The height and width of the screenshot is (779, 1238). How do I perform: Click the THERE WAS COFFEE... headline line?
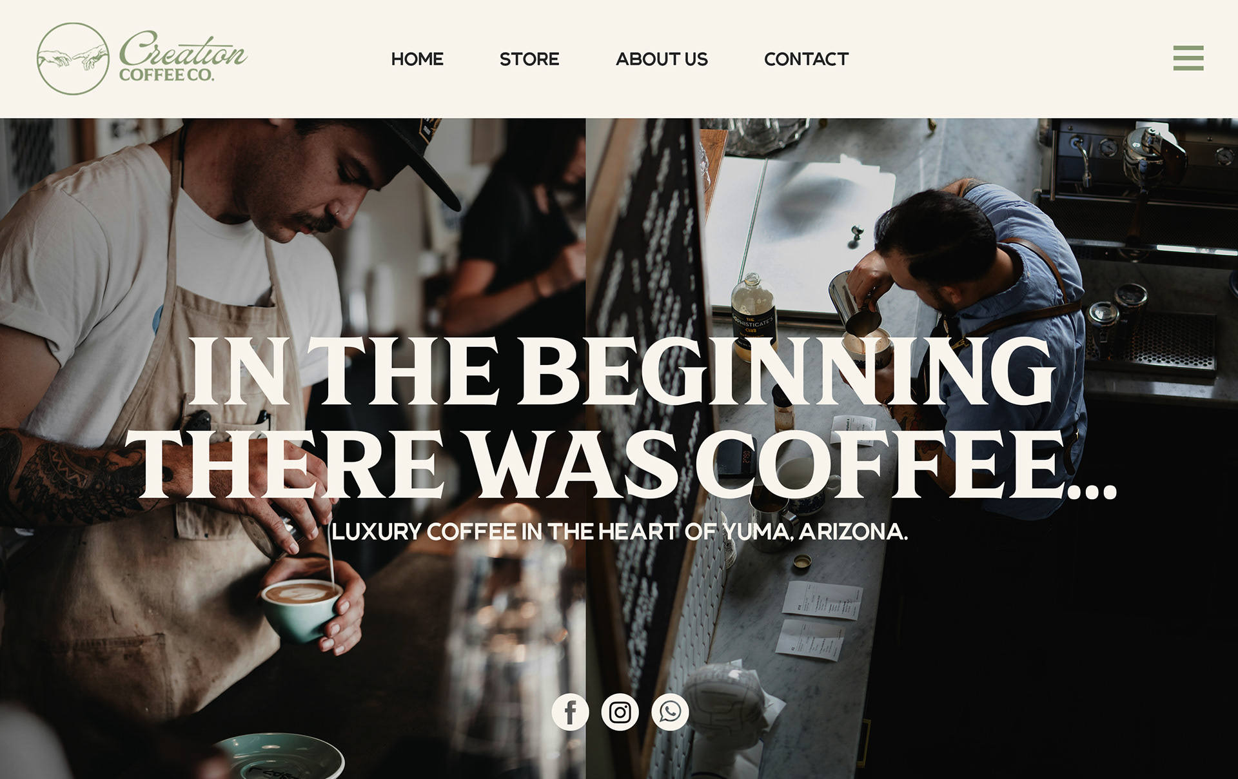[627, 464]
